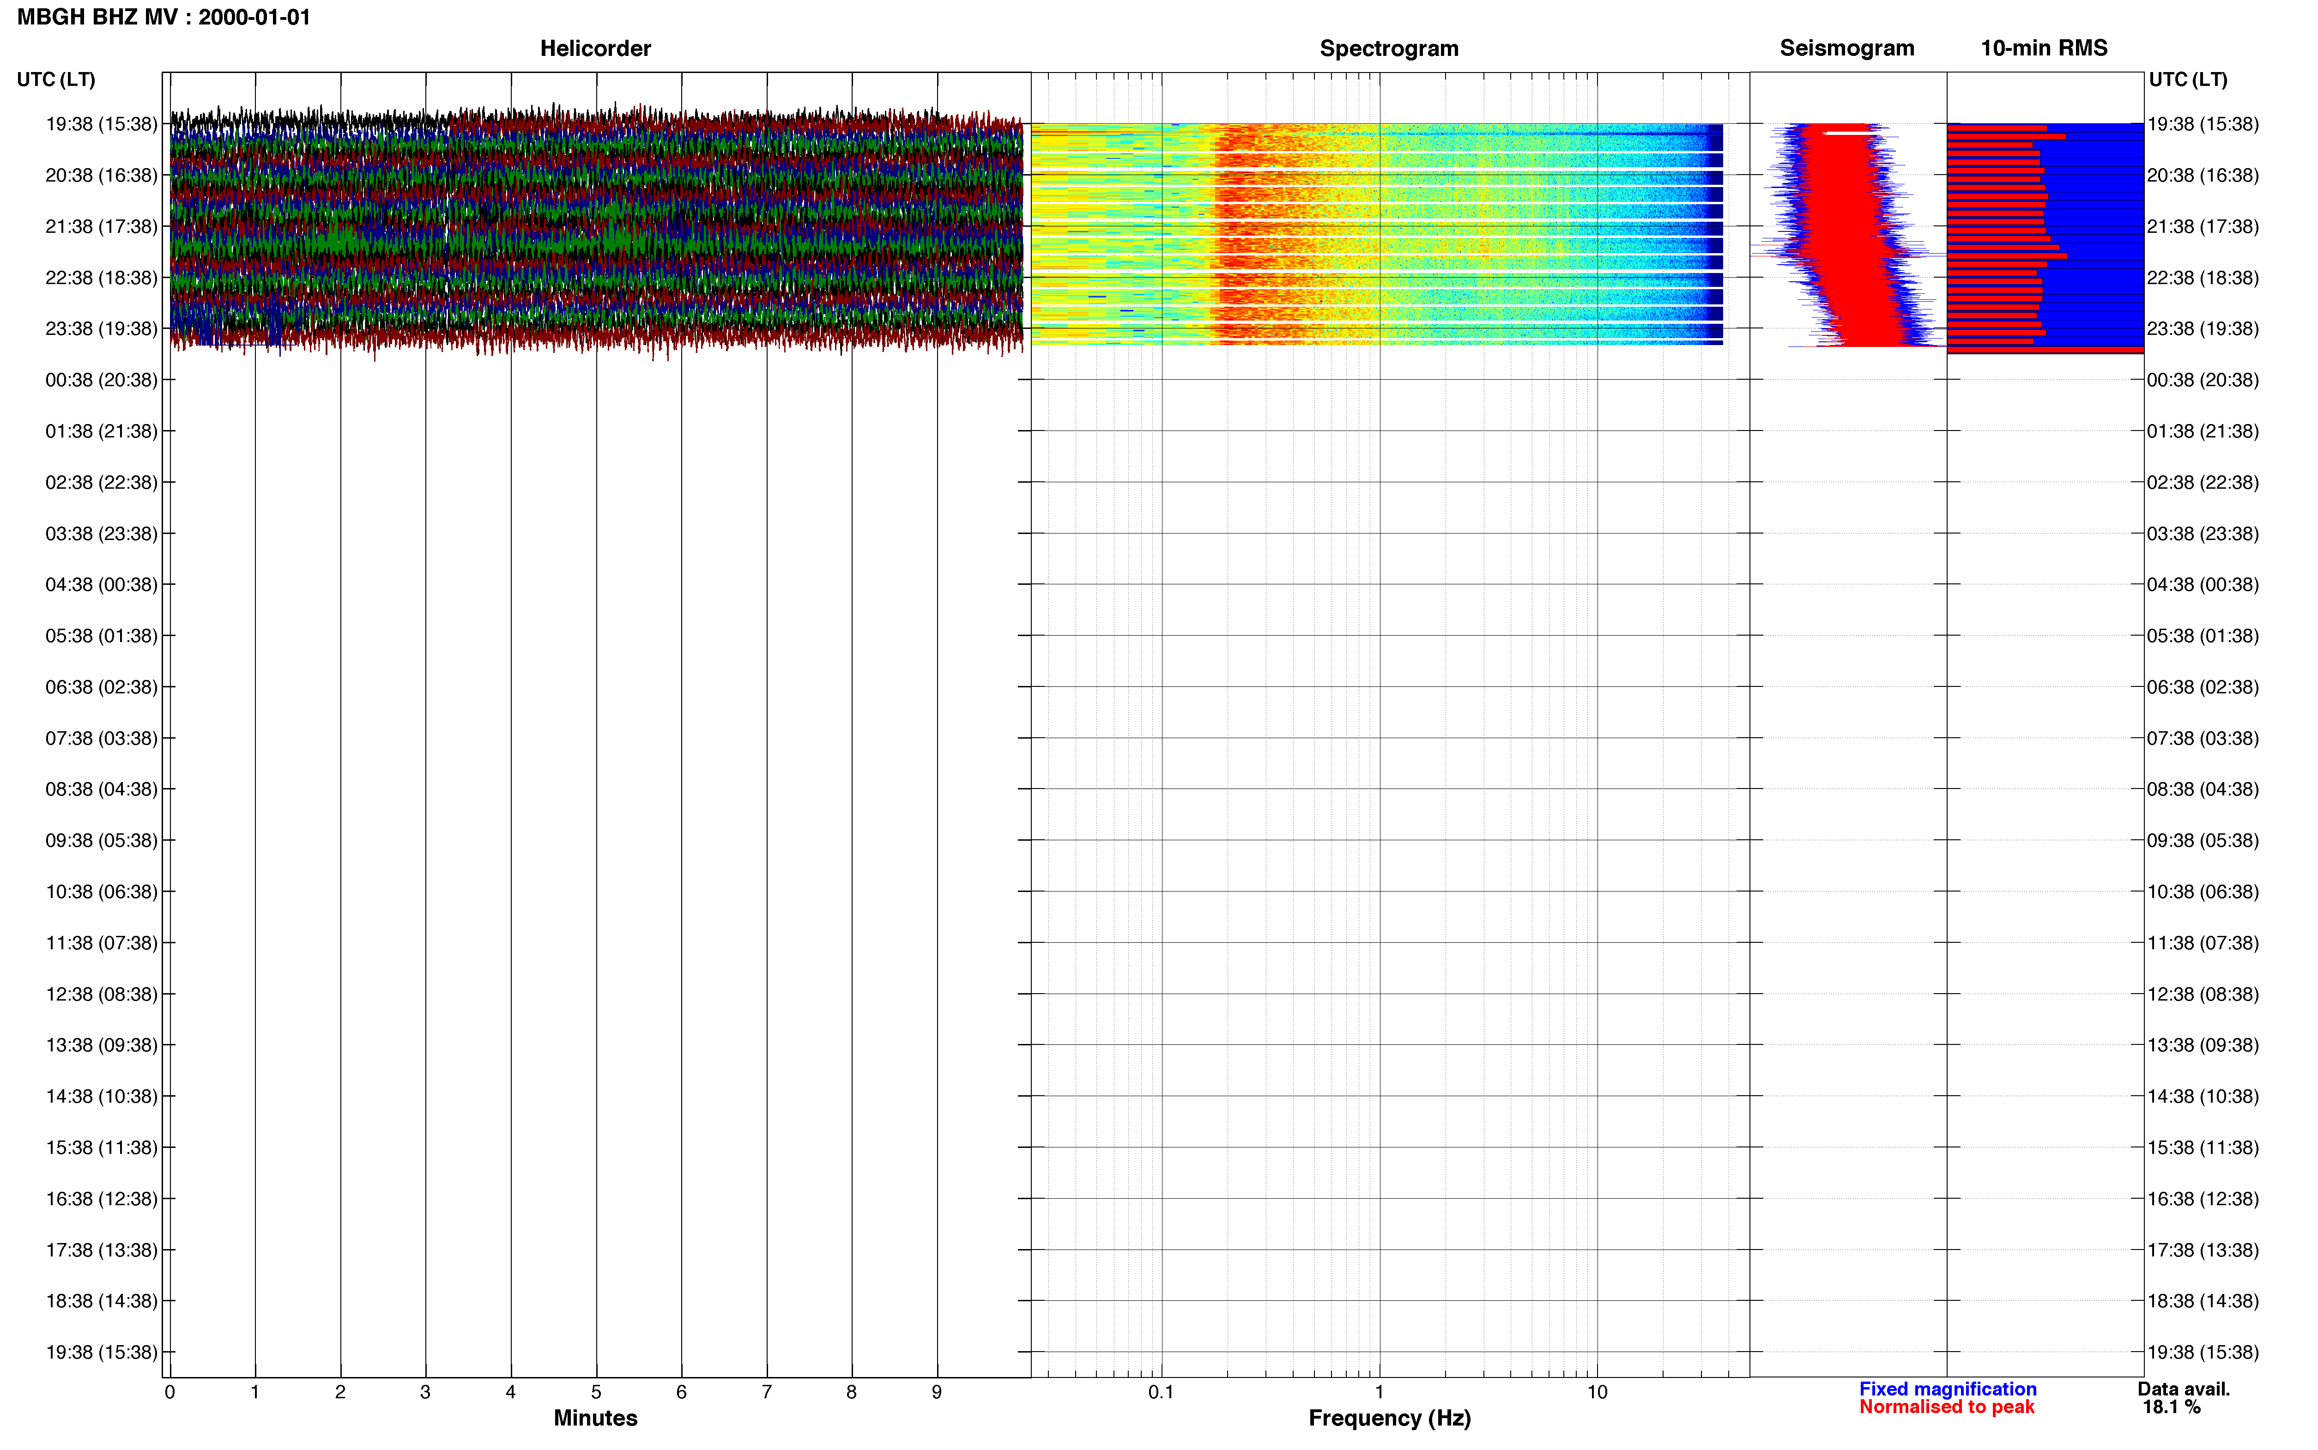
Task: Click the 21:38 (17:38) label next to the Helicorder
Action: pos(102,226)
